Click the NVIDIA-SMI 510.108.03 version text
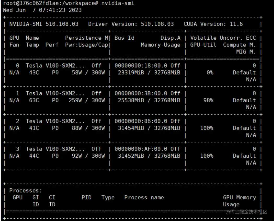 point(44,24)
